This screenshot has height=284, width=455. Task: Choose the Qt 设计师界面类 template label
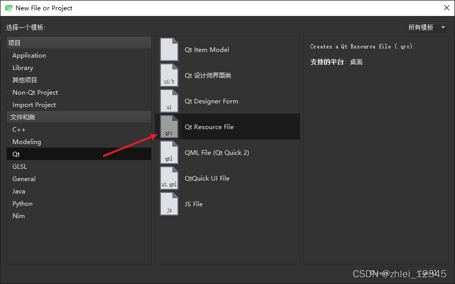point(208,76)
